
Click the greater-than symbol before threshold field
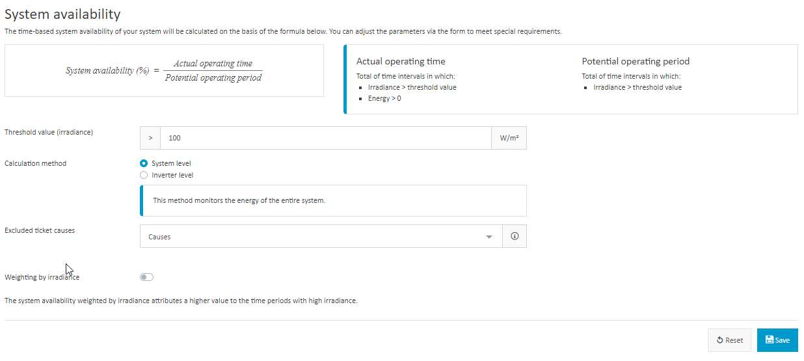click(x=150, y=138)
